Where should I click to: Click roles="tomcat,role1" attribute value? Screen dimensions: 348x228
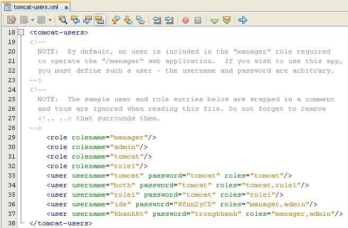point(271,185)
